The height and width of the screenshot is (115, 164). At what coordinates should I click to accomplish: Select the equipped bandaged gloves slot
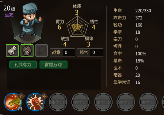tap(12, 51)
